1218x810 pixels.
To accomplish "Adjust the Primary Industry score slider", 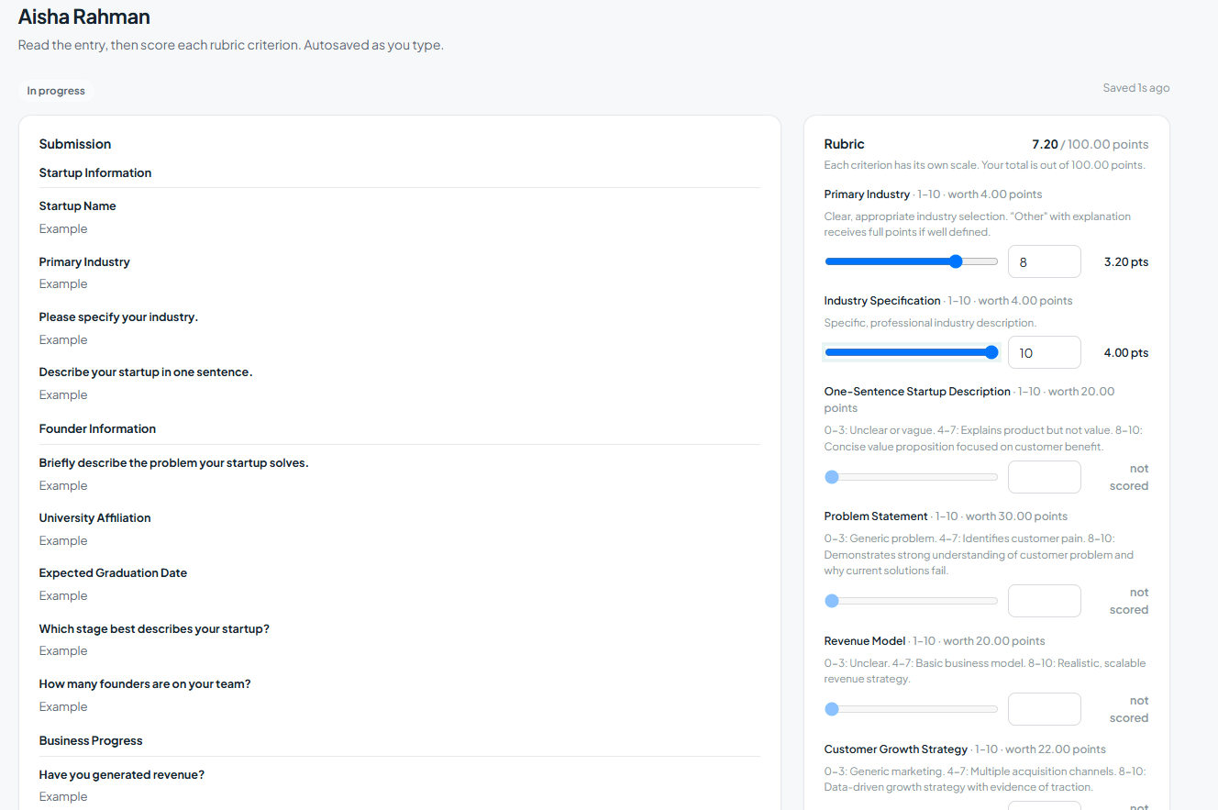I will coord(911,261).
